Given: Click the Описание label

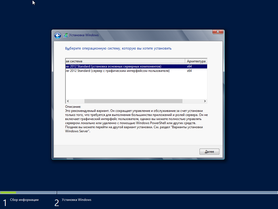Looking at the screenshot, I should [x=73, y=107].
